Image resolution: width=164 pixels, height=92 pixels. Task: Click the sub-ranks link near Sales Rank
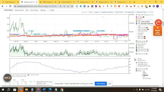click(x=150, y=15)
